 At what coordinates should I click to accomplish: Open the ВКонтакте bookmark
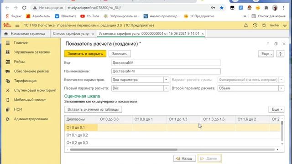(66, 16)
